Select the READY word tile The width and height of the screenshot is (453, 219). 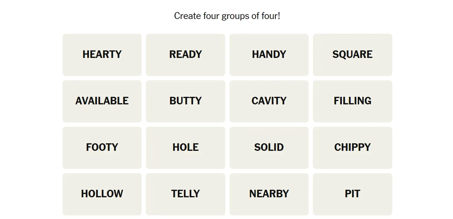click(x=185, y=55)
